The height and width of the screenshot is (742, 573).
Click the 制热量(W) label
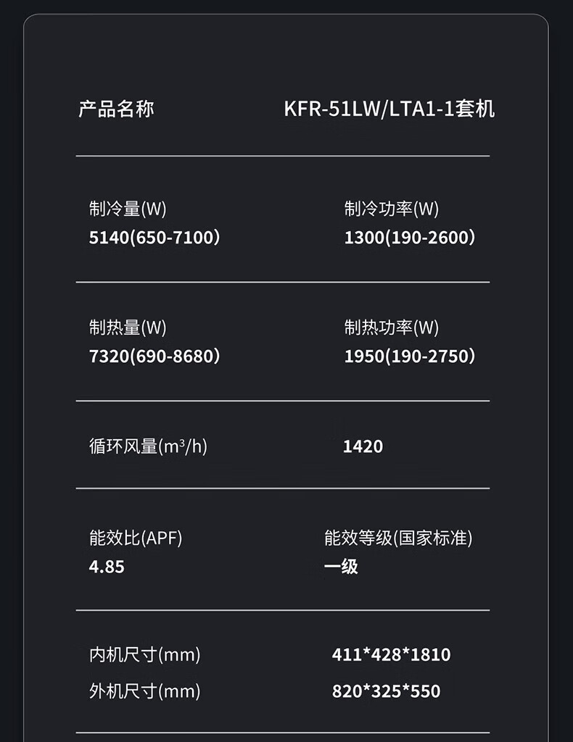tap(128, 328)
